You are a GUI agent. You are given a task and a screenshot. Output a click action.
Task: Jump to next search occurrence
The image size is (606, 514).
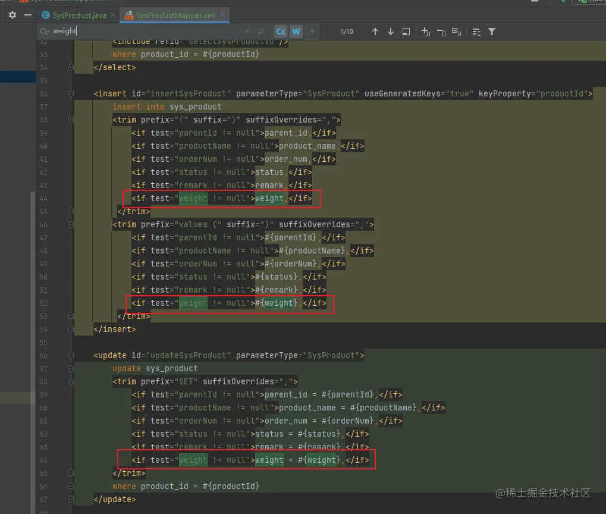tap(391, 32)
